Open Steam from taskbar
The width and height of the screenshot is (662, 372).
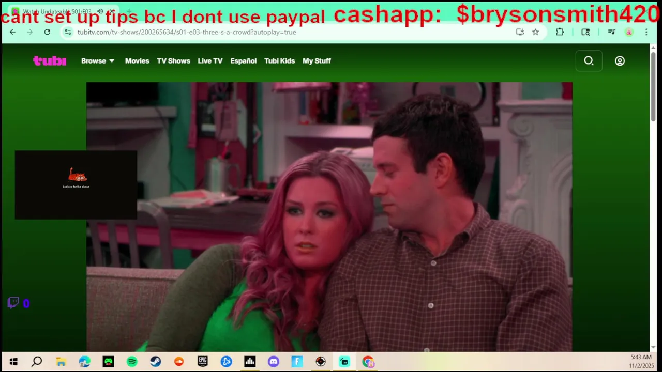[155, 362]
